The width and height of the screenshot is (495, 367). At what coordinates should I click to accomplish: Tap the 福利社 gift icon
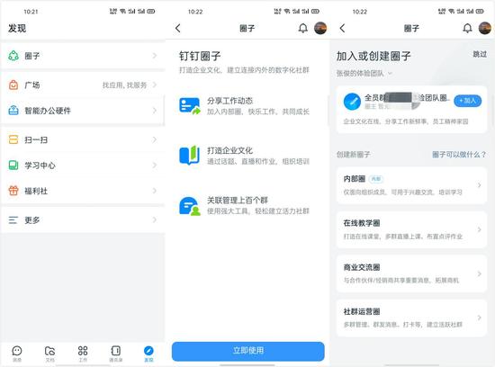click(x=13, y=191)
